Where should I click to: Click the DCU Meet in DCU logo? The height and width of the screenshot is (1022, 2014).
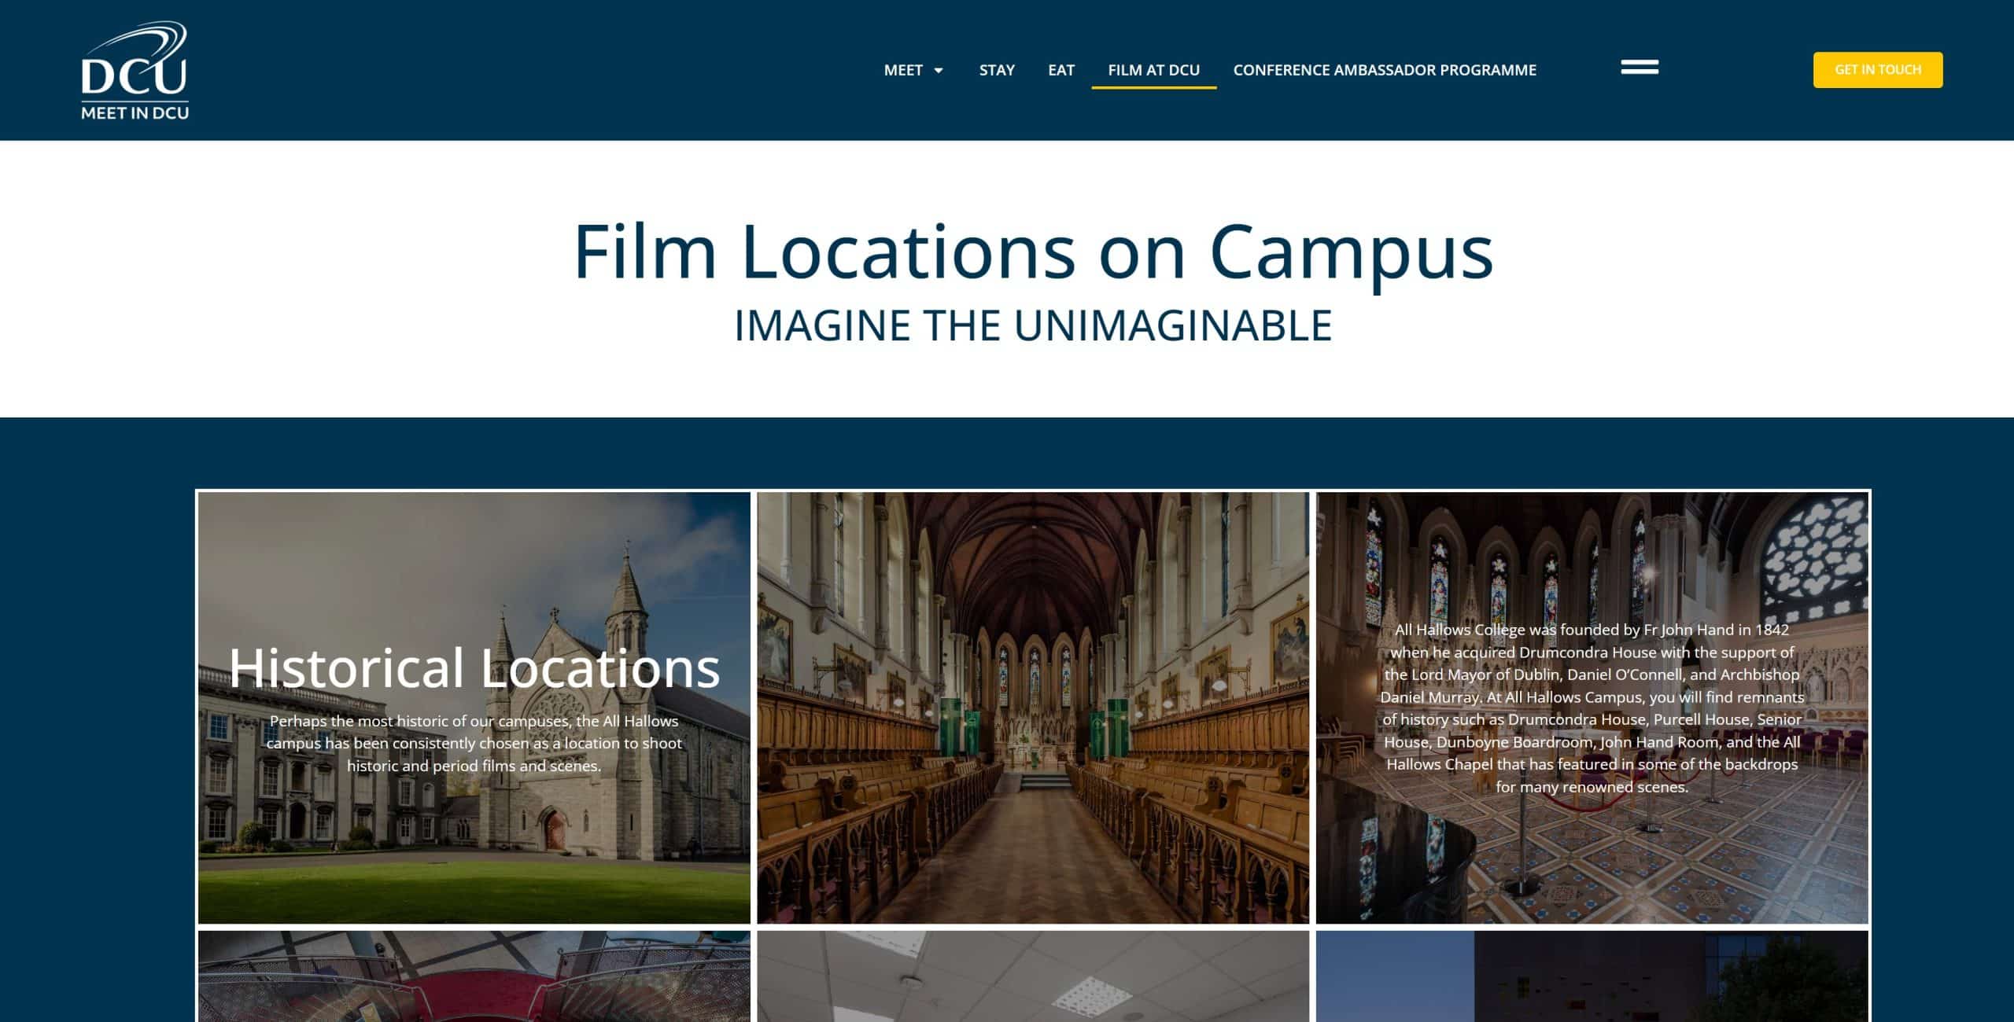point(135,71)
